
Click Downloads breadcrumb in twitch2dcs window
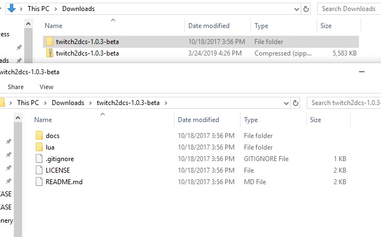(x=68, y=103)
